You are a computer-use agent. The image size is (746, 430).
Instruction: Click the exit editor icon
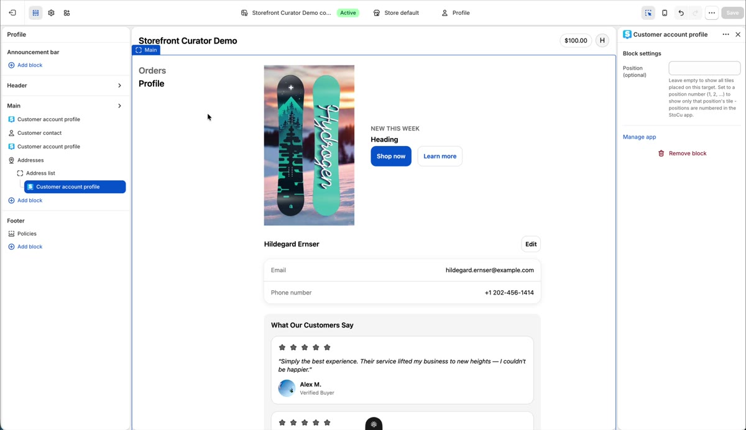(12, 13)
